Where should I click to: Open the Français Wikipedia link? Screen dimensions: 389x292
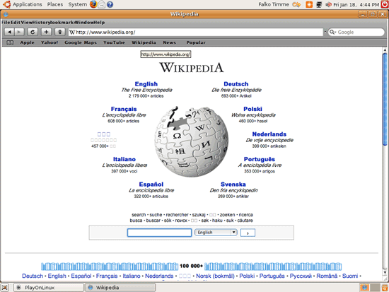tap(124, 109)
